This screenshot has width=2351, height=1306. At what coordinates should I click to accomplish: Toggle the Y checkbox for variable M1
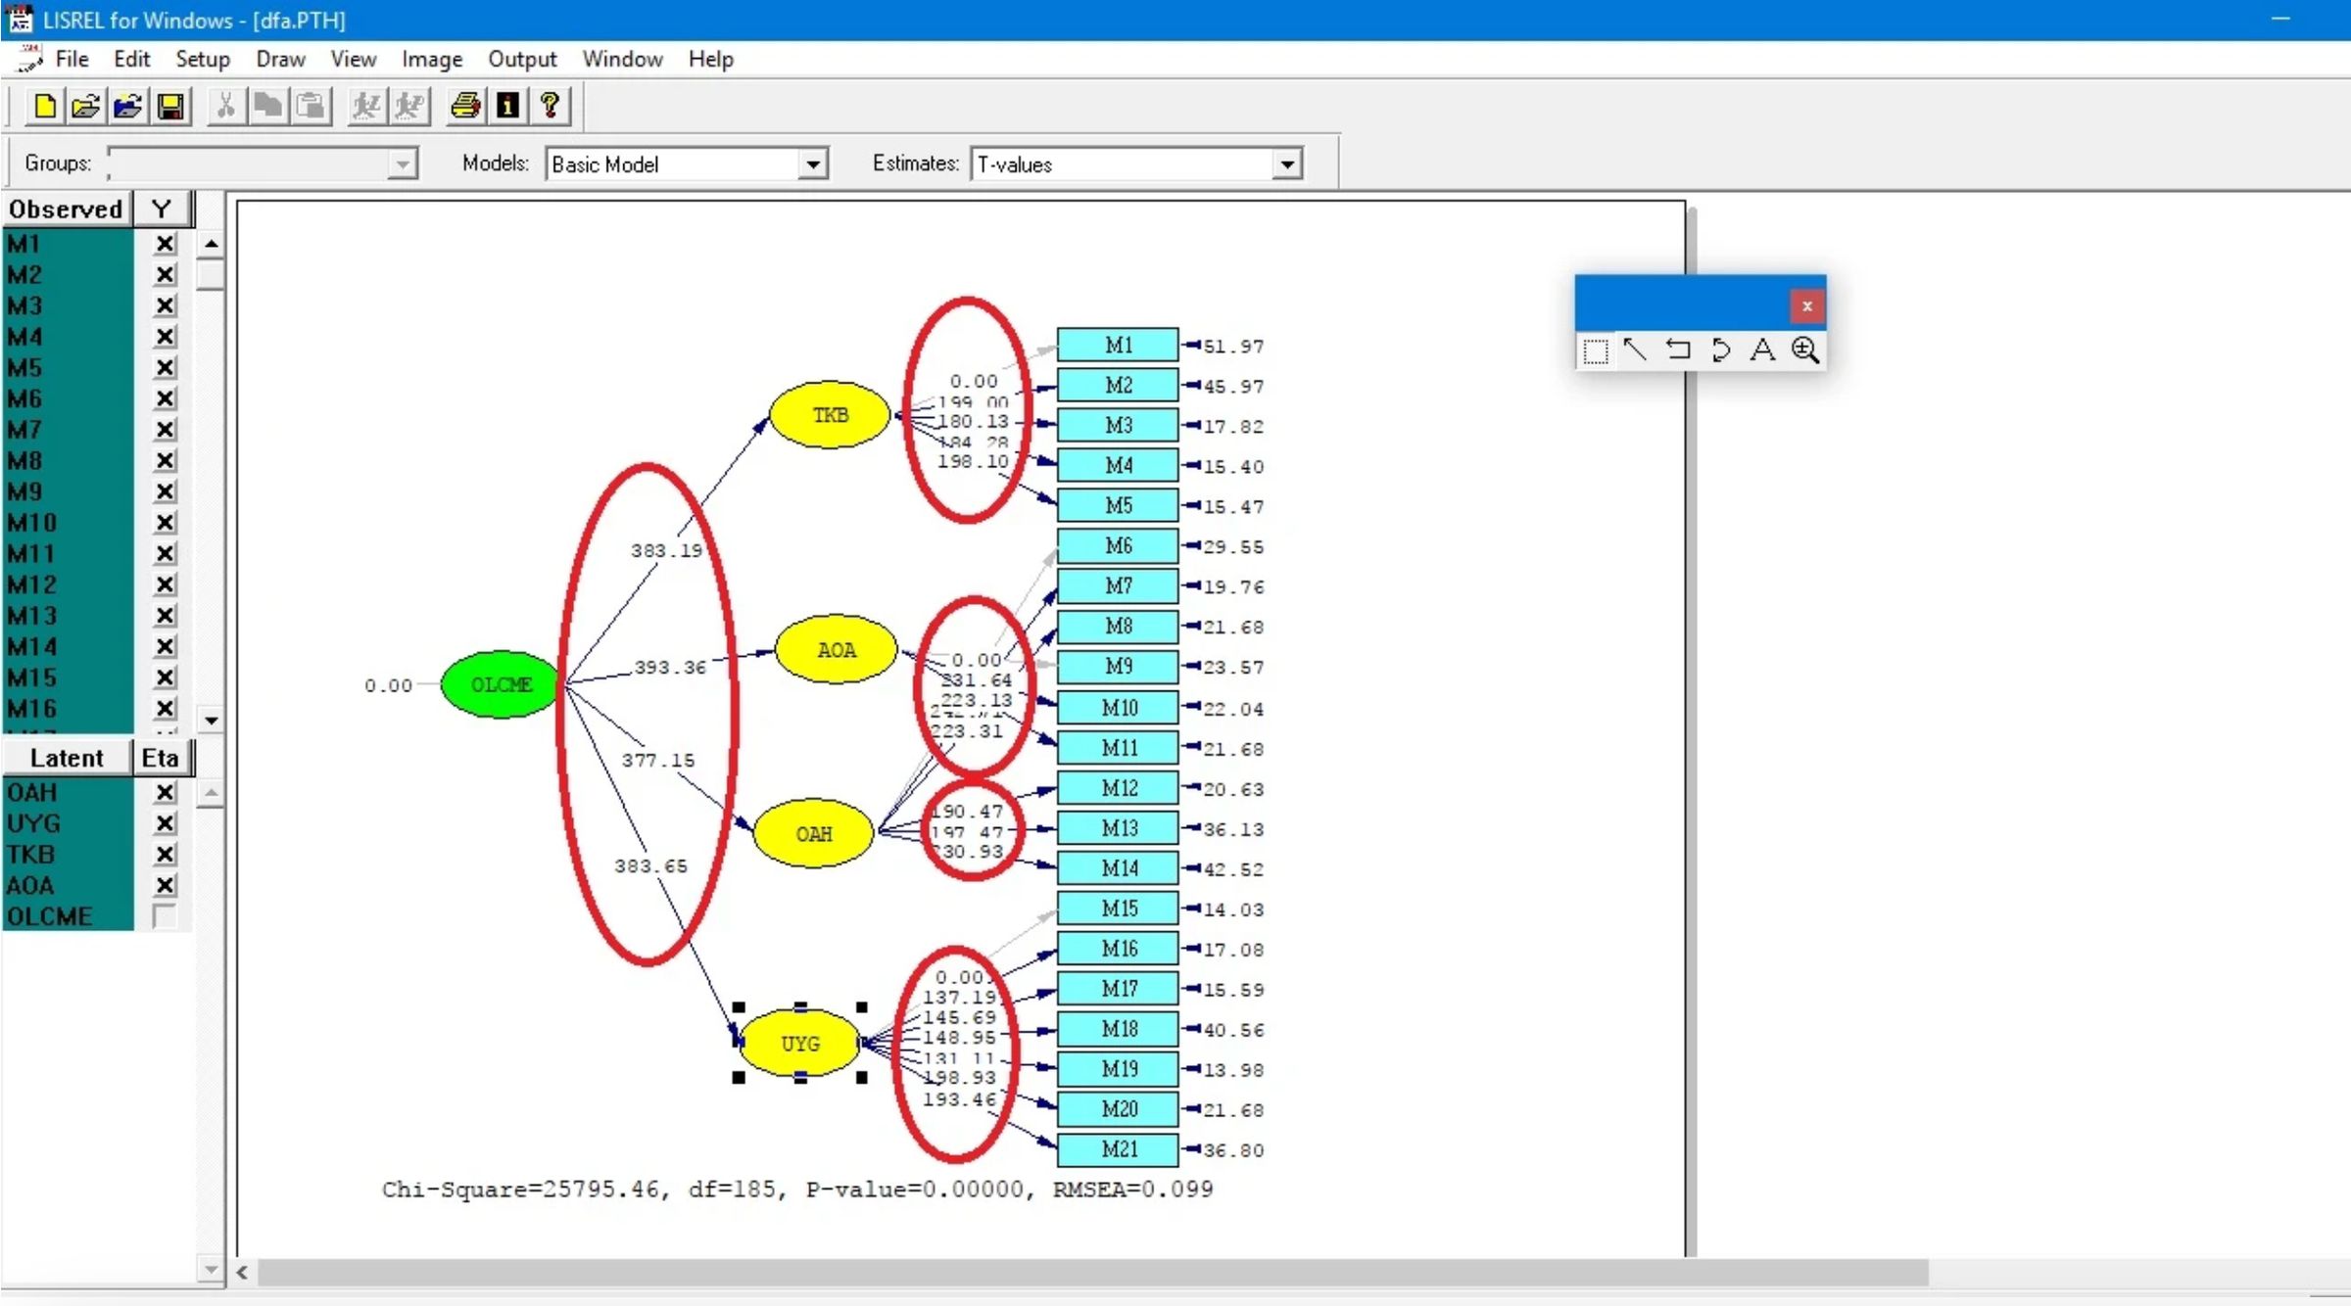click(164, 244)
